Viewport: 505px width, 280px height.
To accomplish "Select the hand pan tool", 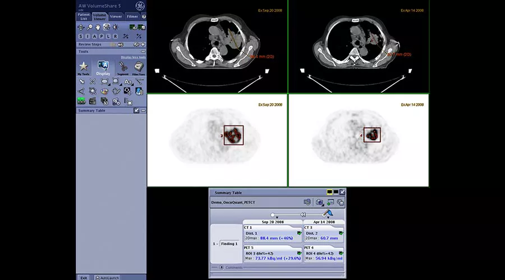I will (98, 27).
